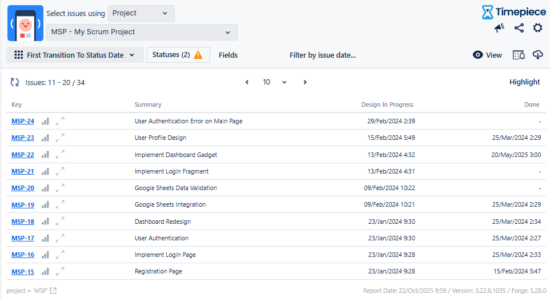Click the Timepiece app avatar icon
The image size is (550, 298).
(25, 23)
